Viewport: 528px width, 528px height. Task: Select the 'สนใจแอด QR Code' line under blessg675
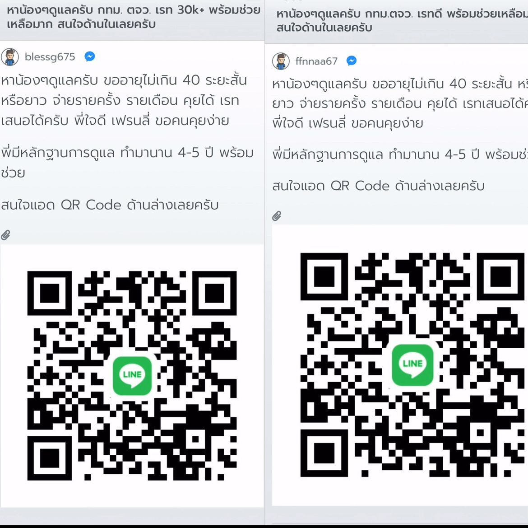pyautogui.click(x=110, y=205)
